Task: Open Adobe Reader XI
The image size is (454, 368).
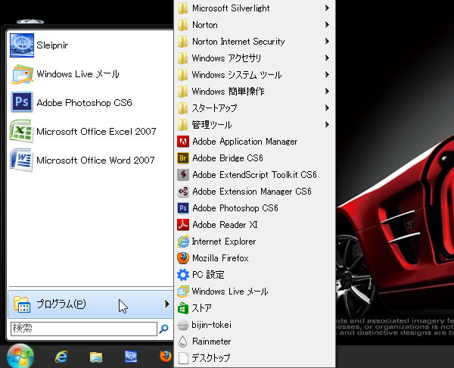Action: [225, 225]
